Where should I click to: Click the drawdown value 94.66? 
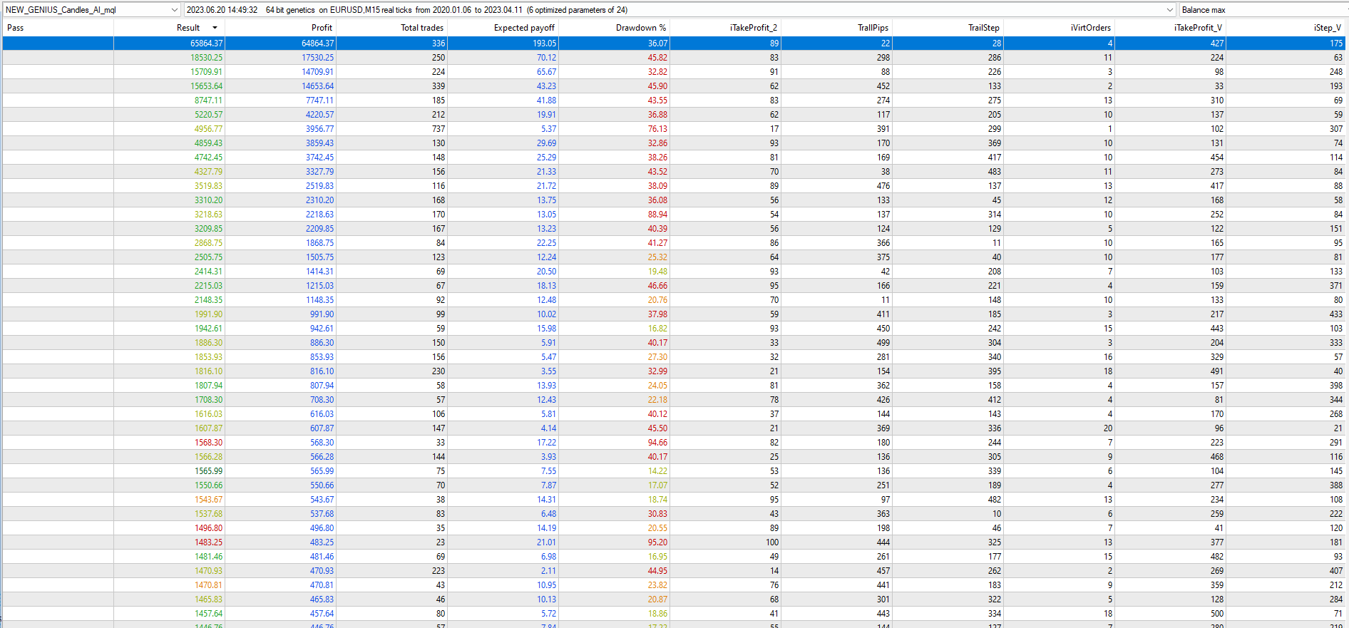(657, 443)
